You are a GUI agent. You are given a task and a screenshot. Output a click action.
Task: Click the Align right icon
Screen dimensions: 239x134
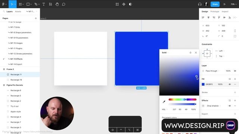coord(214,17)
